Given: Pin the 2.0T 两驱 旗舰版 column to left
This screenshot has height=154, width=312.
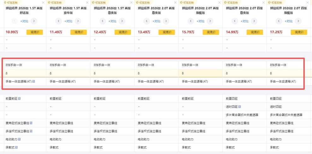Looking at the screenshot, I should (x=187, y=2).
